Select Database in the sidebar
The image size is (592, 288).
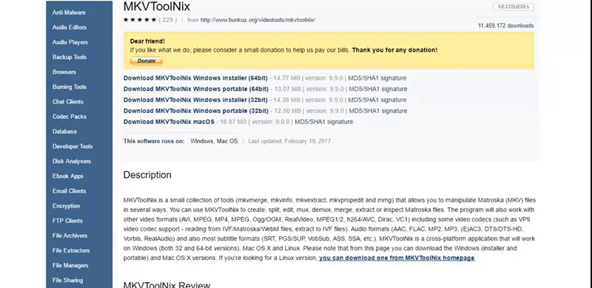pos(64,131)
